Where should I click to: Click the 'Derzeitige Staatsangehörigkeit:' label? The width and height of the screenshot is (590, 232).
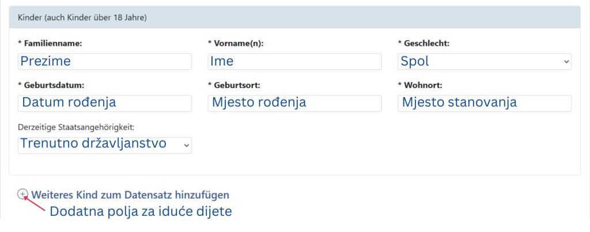coord(80,127)
